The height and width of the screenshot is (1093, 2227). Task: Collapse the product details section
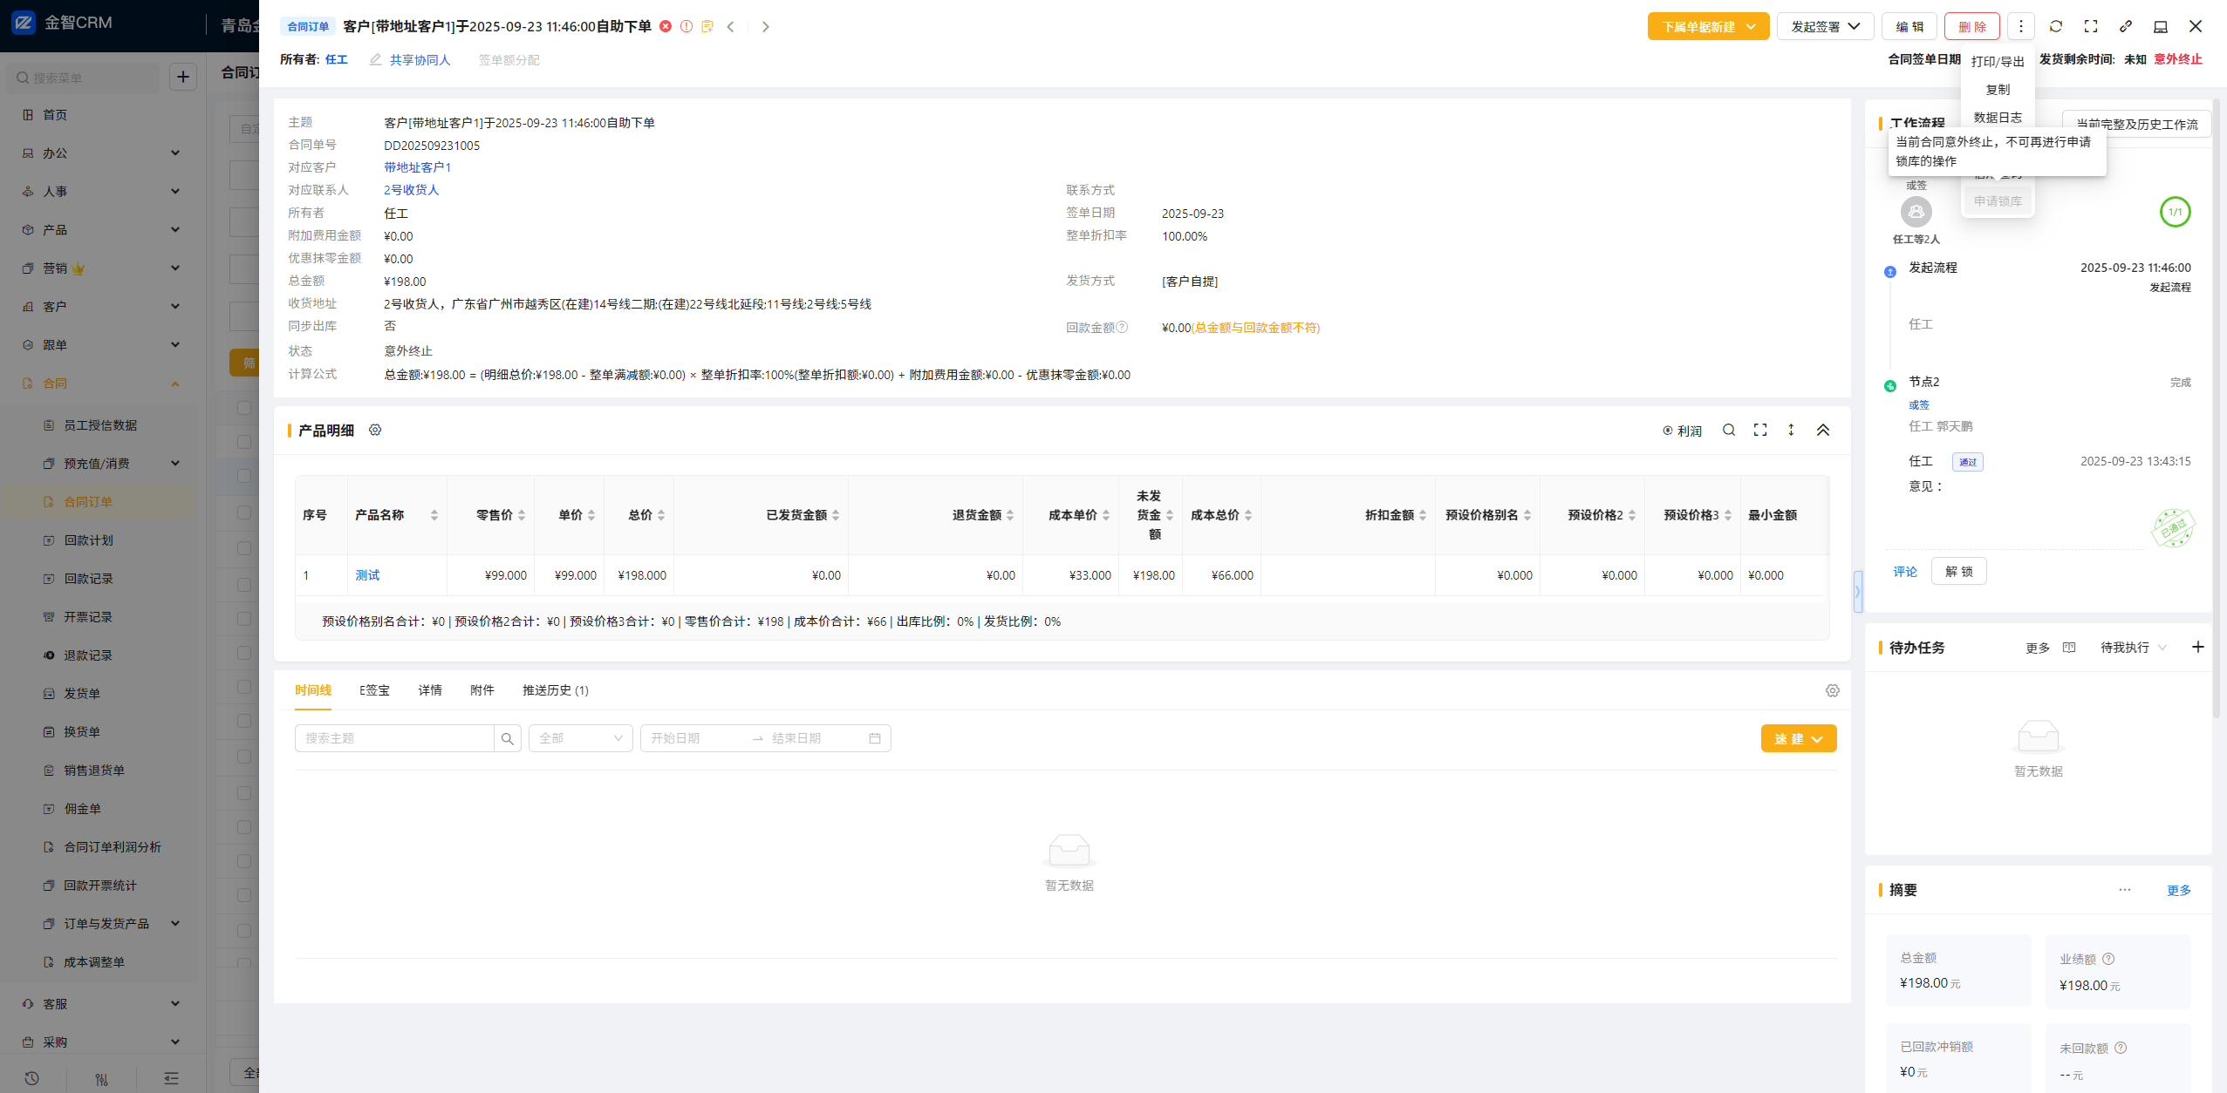pos(1822,430)
